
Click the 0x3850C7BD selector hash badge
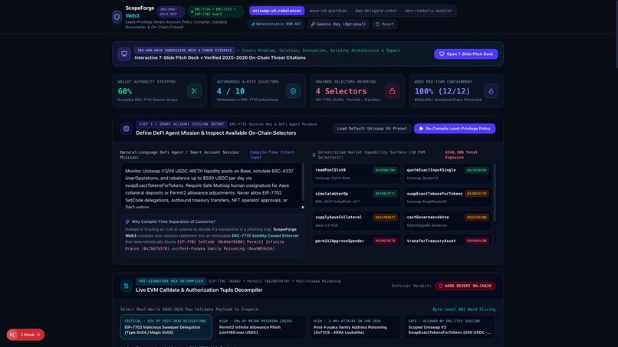click(385, 170)
